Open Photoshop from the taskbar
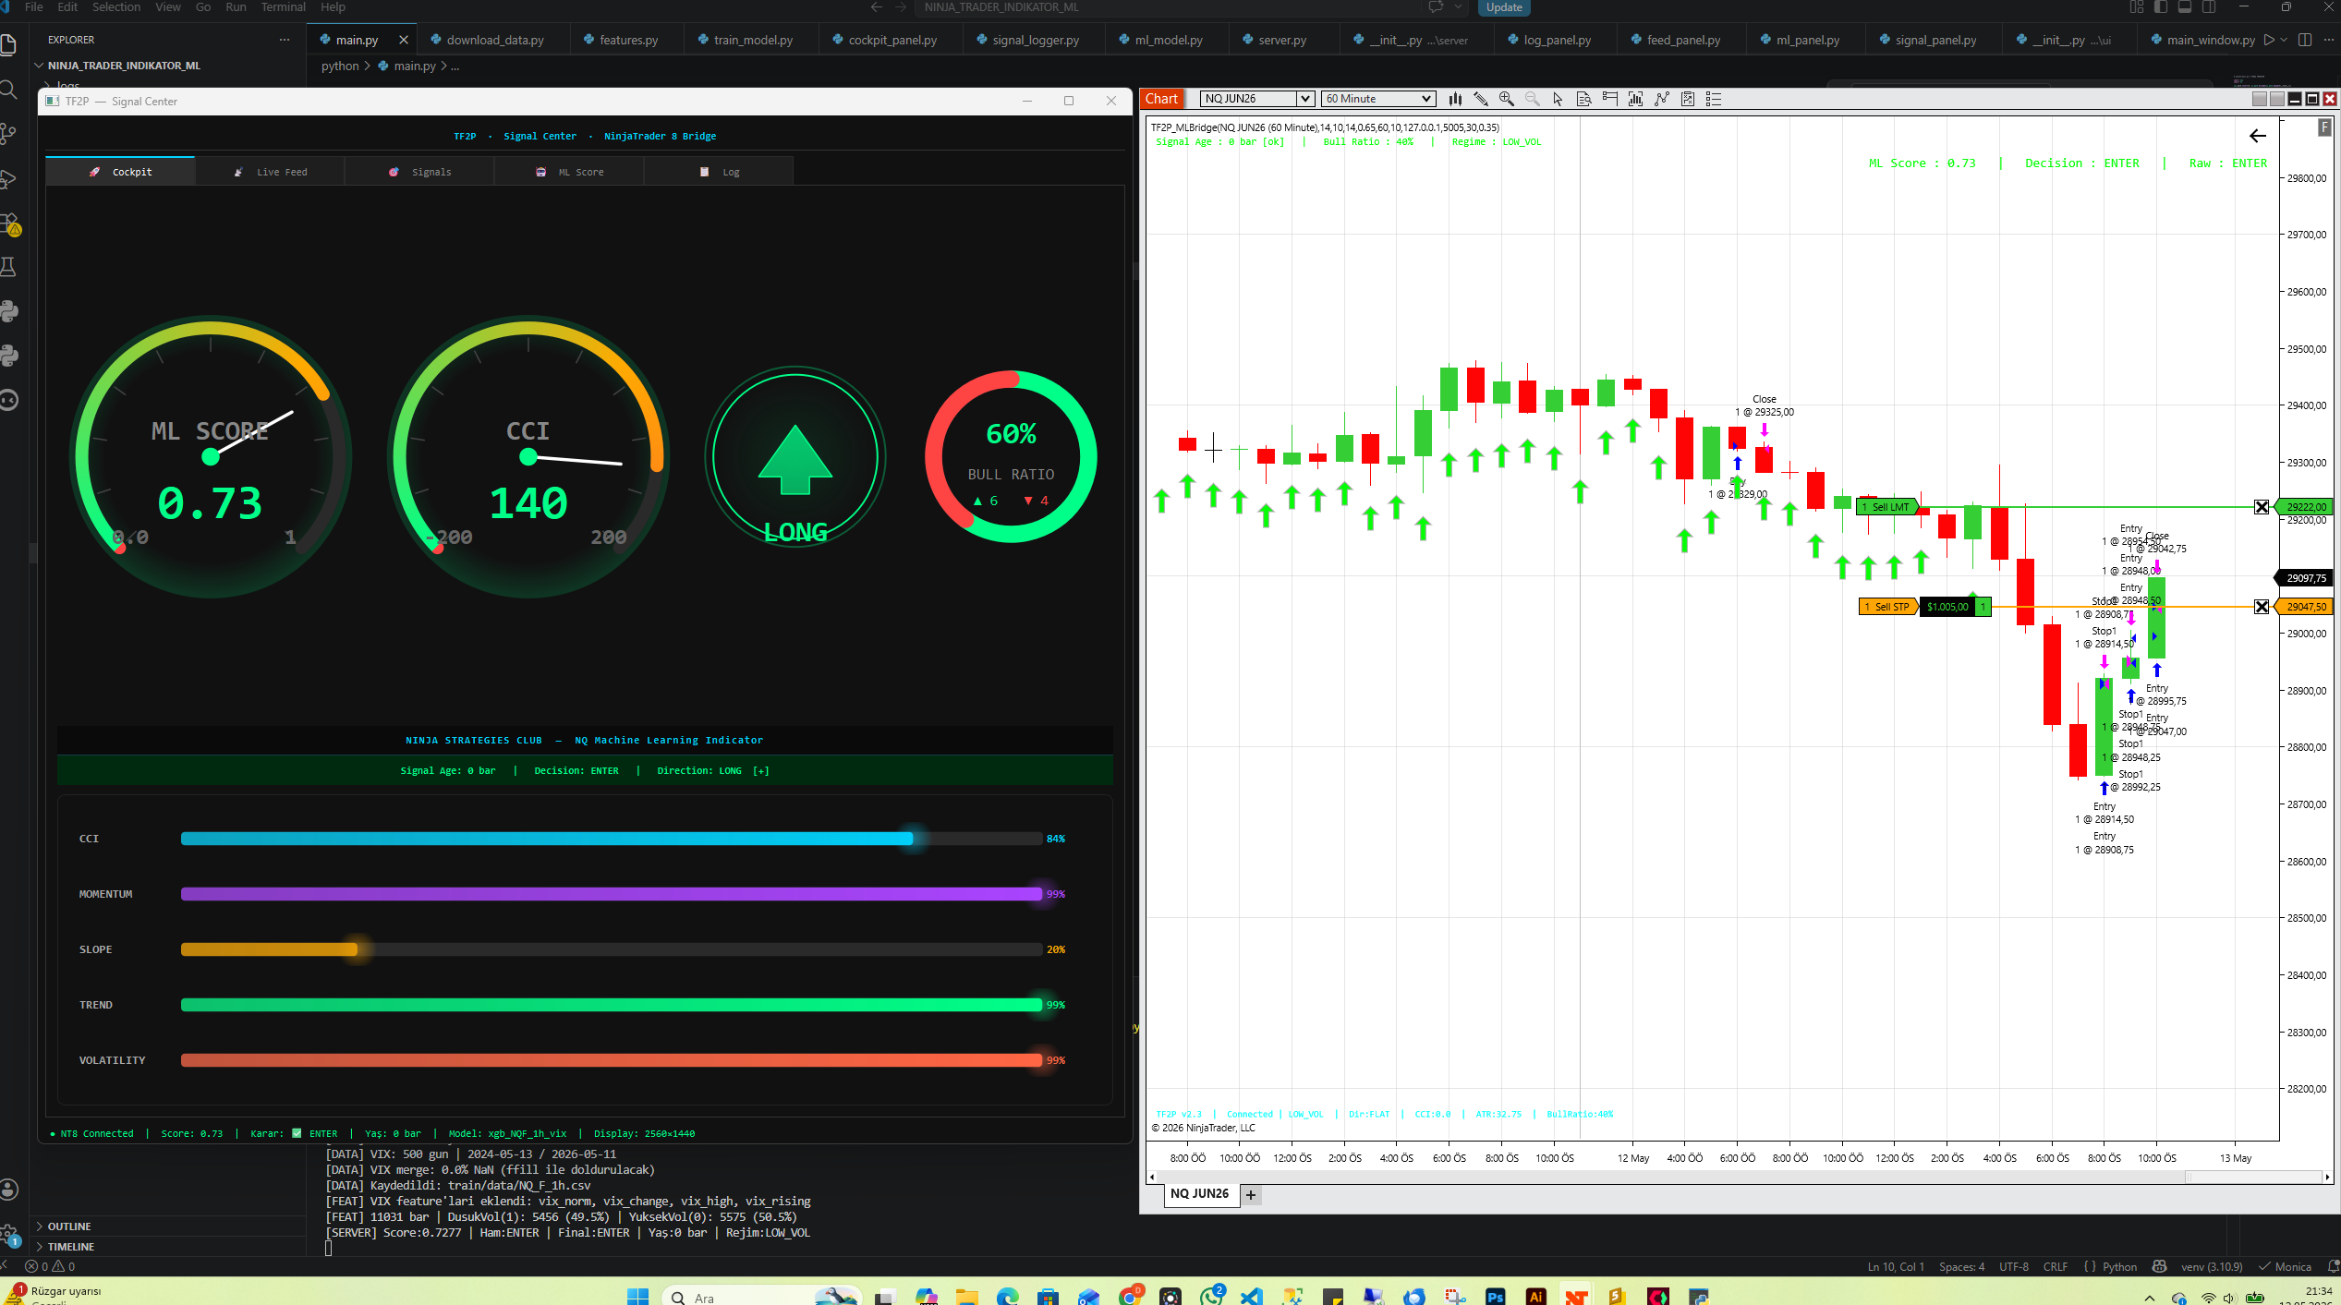 tap(1495, 1297)
